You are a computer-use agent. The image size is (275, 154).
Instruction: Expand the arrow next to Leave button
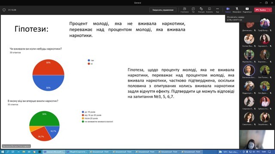point(270,10)
